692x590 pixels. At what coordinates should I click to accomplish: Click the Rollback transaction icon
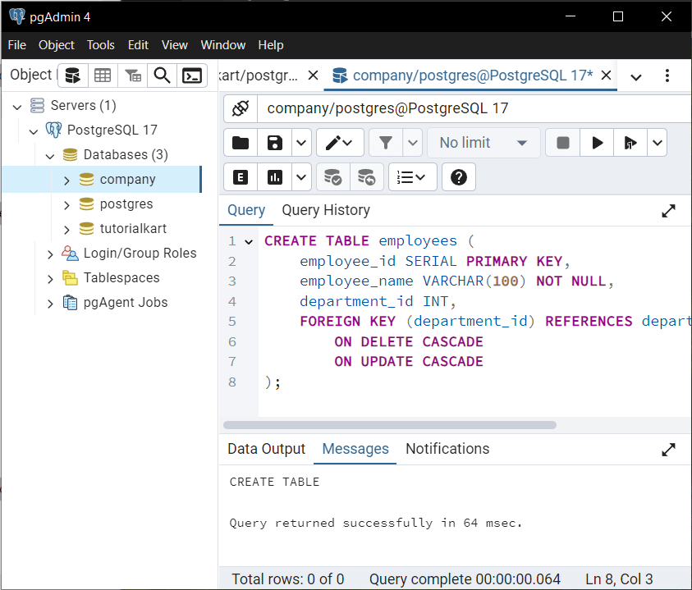click(x=367, y=177)
